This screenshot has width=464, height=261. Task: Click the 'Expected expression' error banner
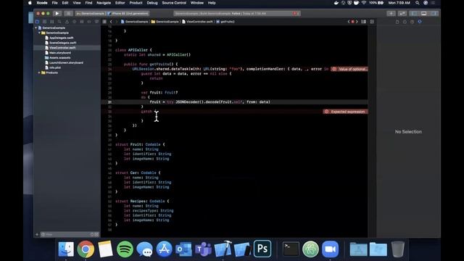pos(345,112)
